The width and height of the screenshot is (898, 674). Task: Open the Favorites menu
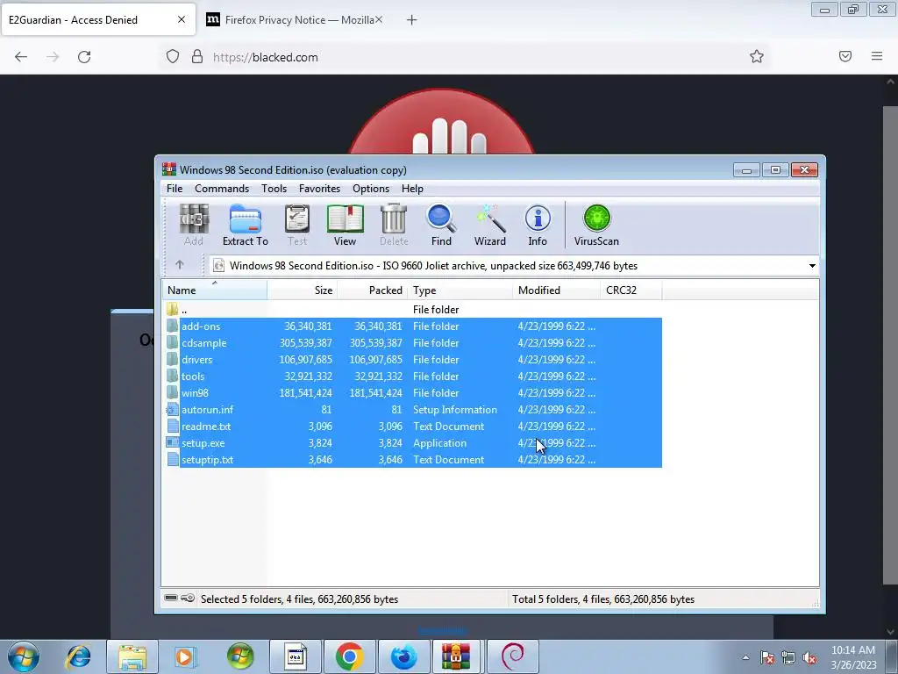coord(319,189)
